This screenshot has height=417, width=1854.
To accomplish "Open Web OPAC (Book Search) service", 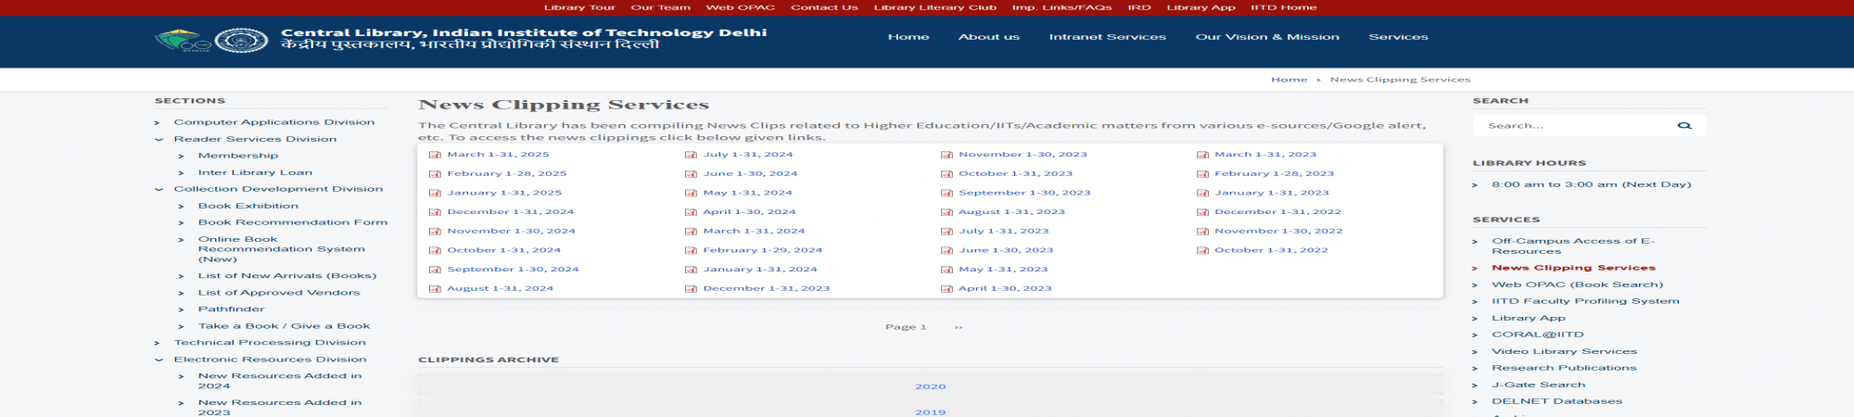I will coord(1577,284).
